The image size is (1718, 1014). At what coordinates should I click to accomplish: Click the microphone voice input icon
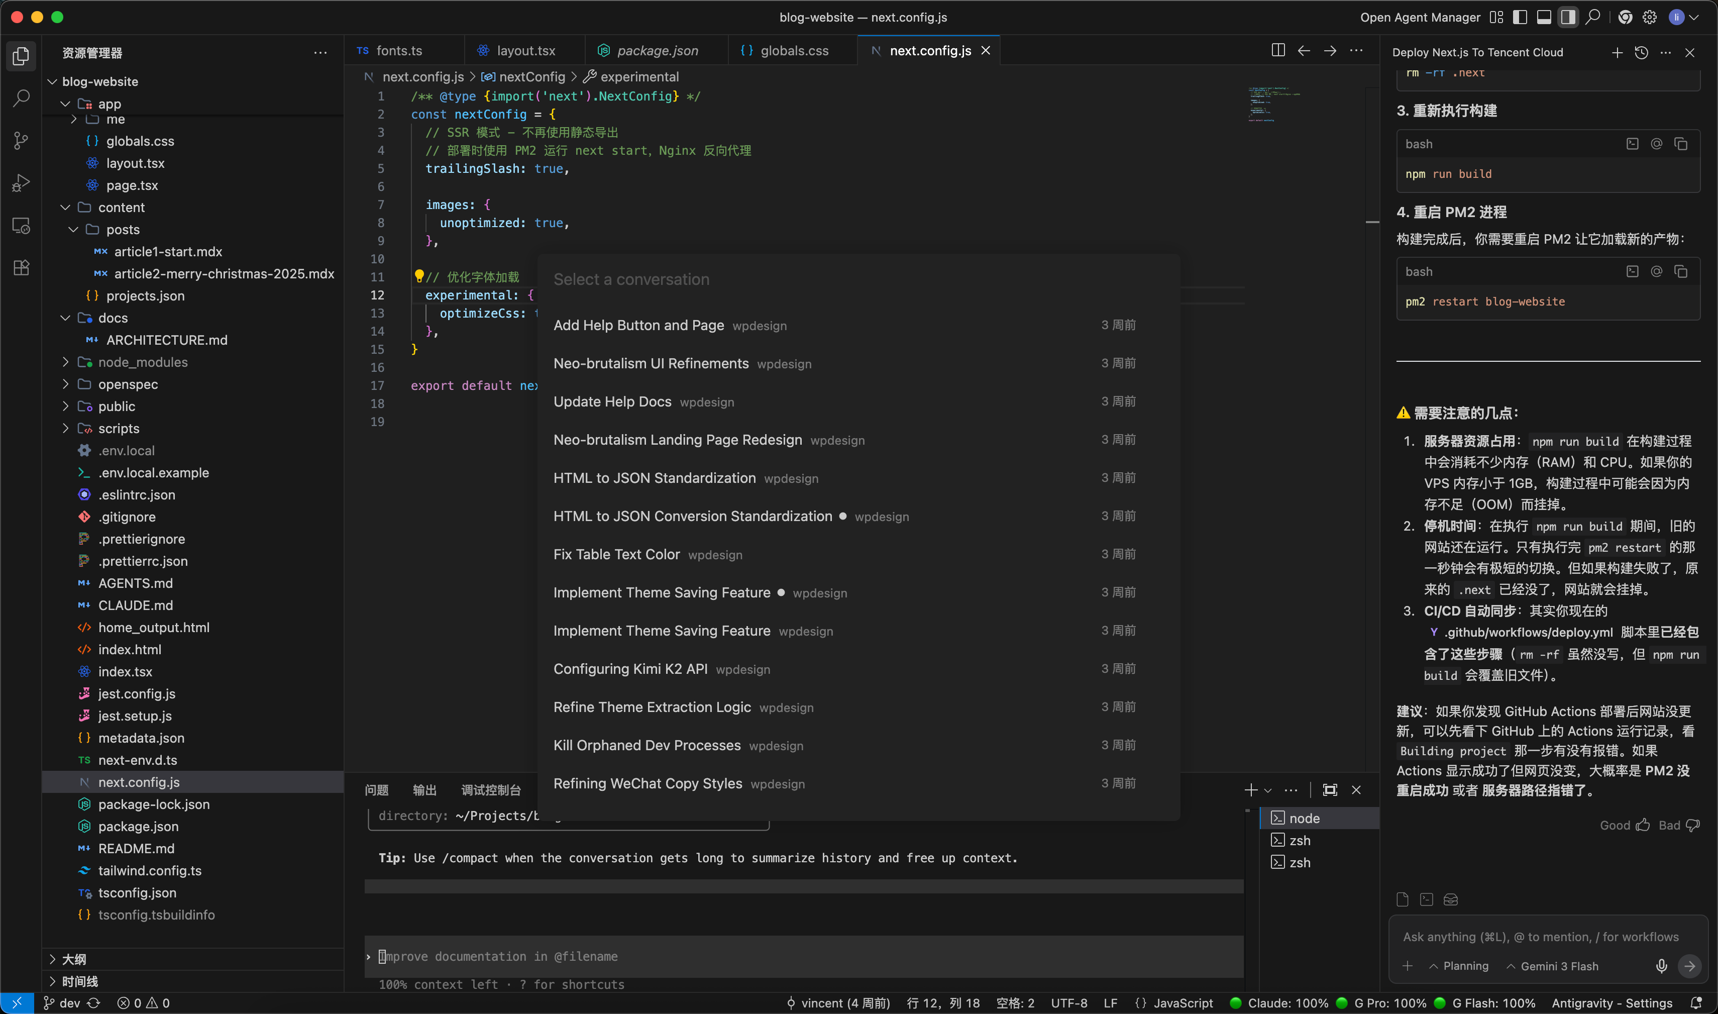1661,966
